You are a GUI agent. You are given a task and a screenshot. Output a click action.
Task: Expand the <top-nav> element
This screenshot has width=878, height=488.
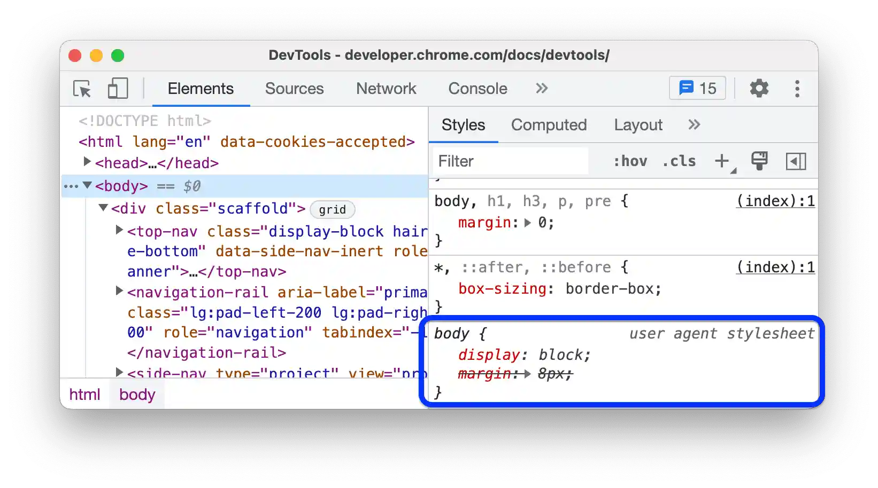[119, 230]
